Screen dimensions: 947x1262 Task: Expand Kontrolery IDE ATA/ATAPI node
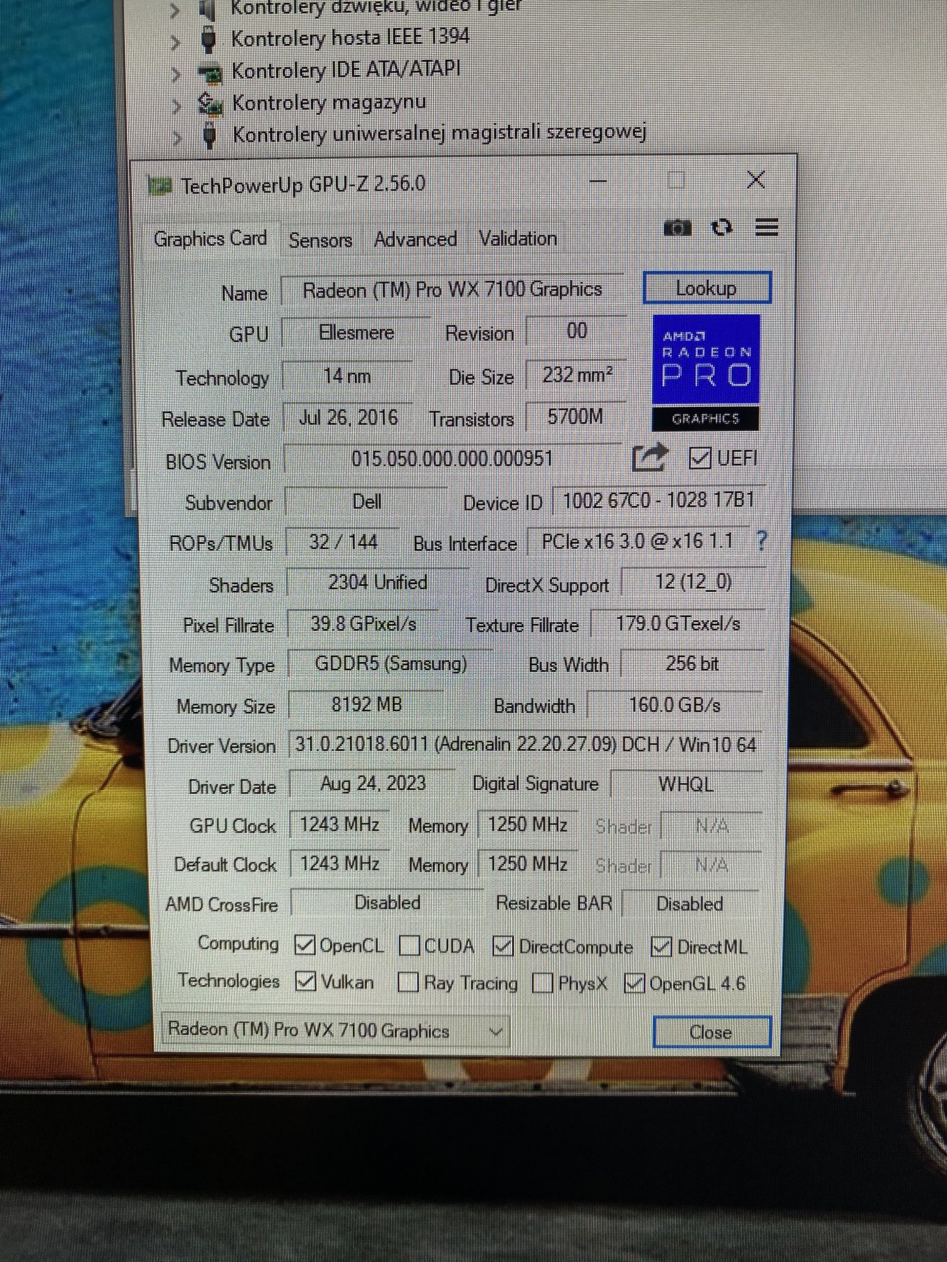176,74
